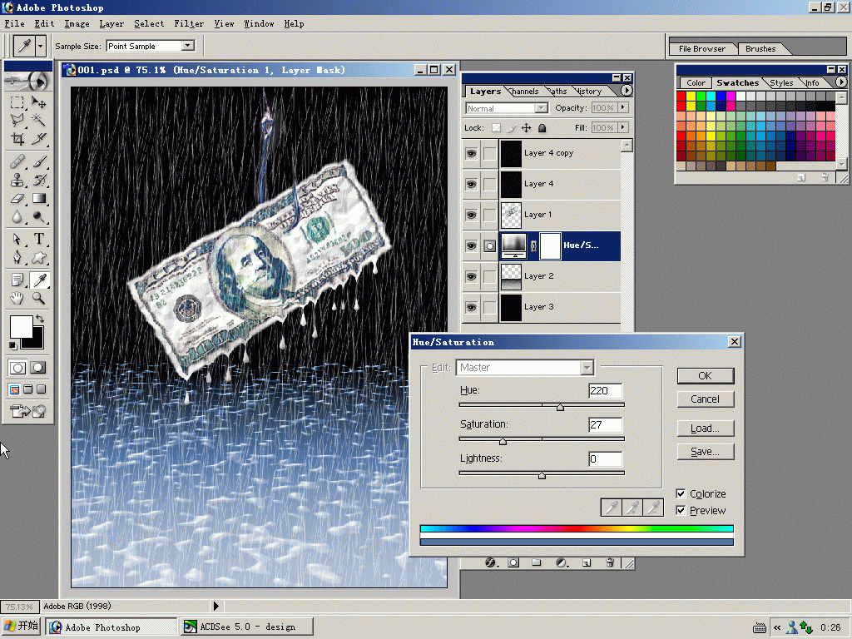Select the Blur tool

(x=17, y=217)
